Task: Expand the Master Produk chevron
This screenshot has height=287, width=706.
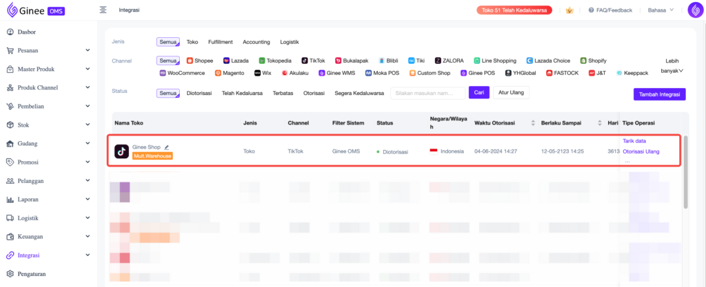Action: pyautogui.click(x=88, y=69)
